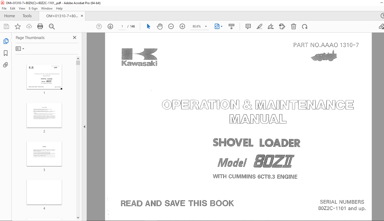The image size is (384, 221).
Task: Select page 2 thumbnail
Action: point(44,115)
